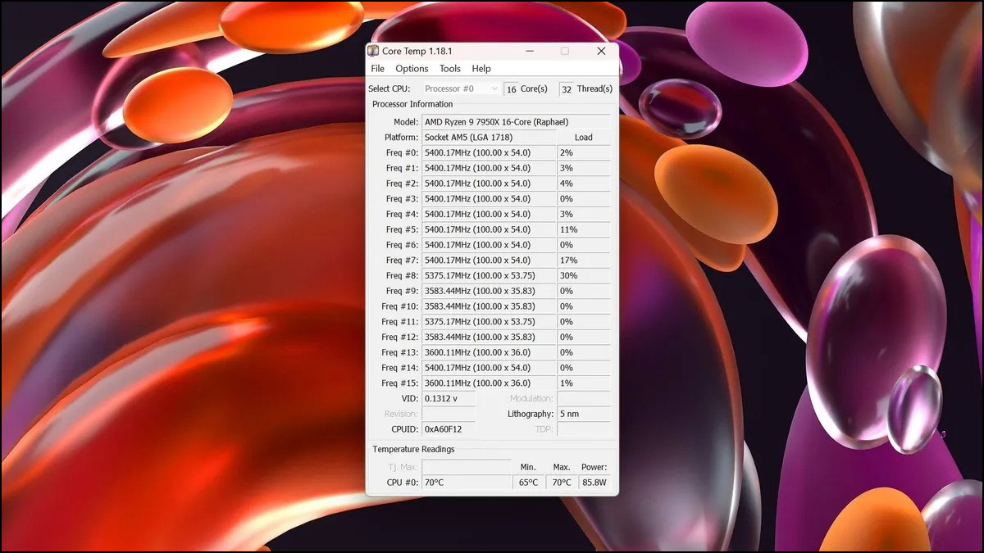Click the Freq #0 frequency value

click(489, 153)
